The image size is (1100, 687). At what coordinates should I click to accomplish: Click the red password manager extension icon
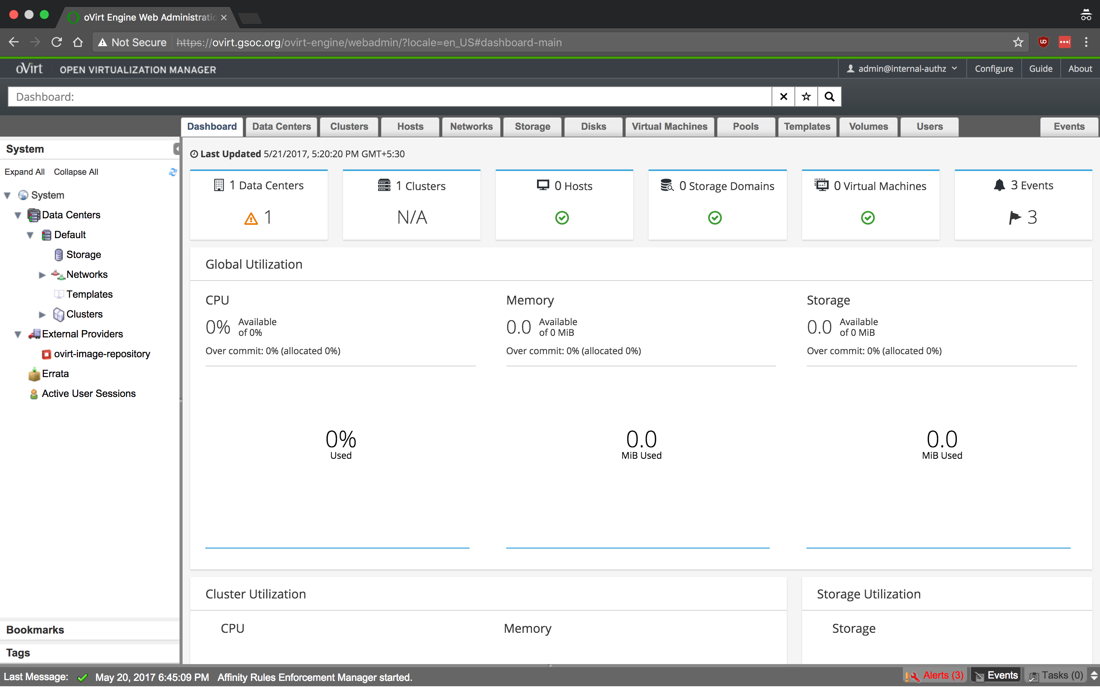point(1064,42)
